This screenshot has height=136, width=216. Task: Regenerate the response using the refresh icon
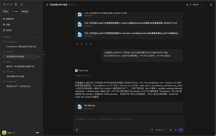[x=91, y=44]
